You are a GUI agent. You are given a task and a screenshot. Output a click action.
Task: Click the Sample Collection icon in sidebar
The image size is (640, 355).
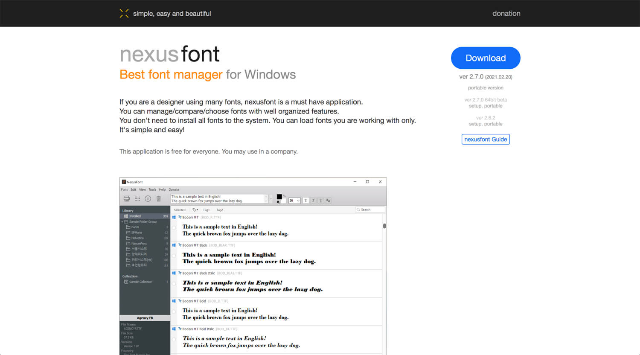[126, 282]
